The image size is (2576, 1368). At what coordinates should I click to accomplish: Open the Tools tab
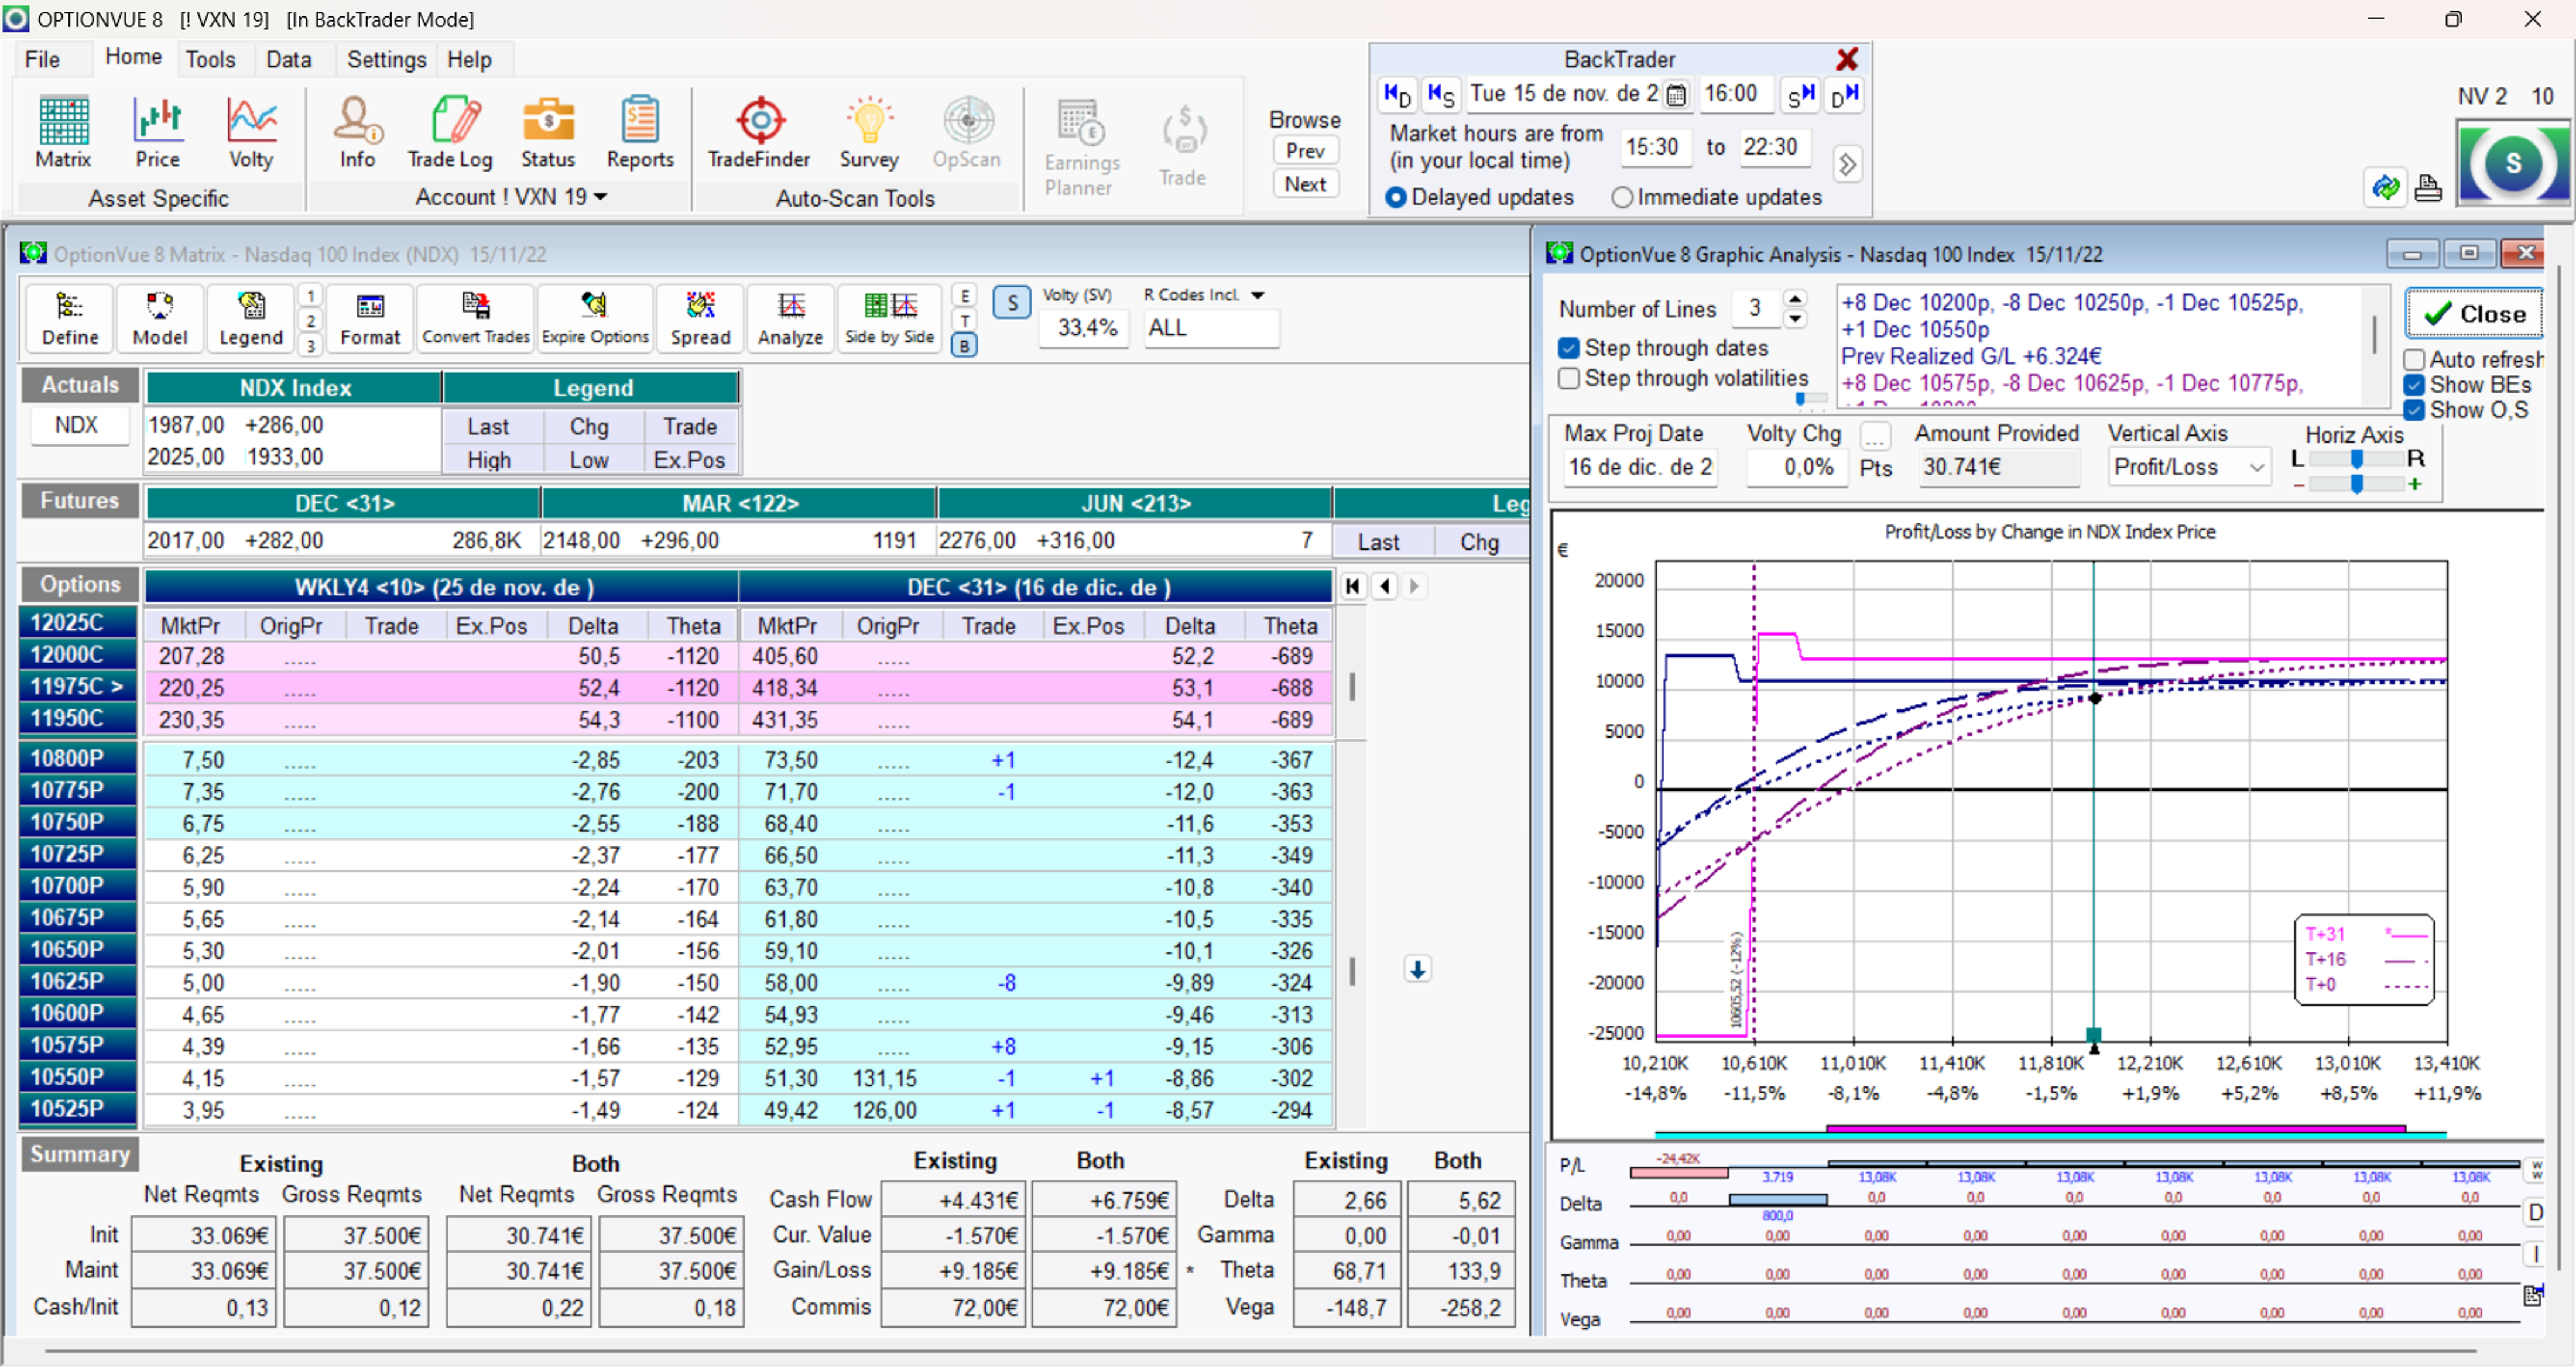210,60
